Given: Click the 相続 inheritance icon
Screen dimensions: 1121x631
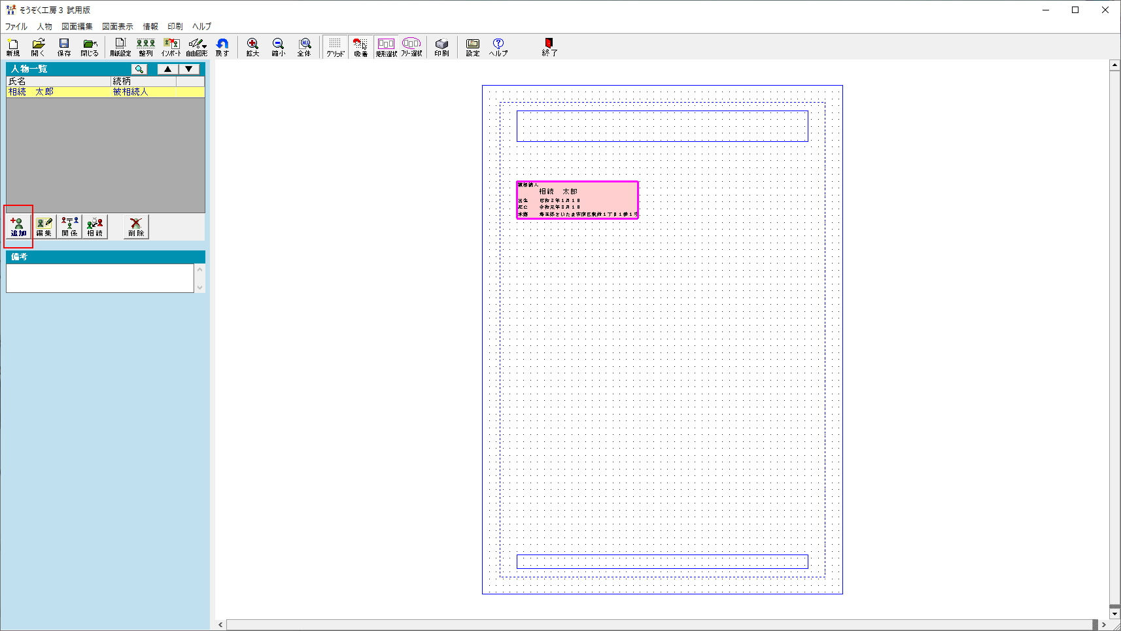Looking at the screenshot, I should pos(95,227).
